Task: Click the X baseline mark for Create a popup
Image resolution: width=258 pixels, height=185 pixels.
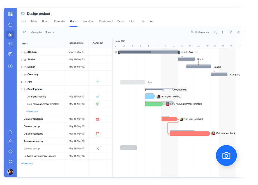Action: [98, 149]
